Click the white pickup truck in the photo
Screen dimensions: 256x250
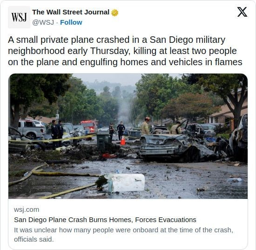(x=31, y=128)
